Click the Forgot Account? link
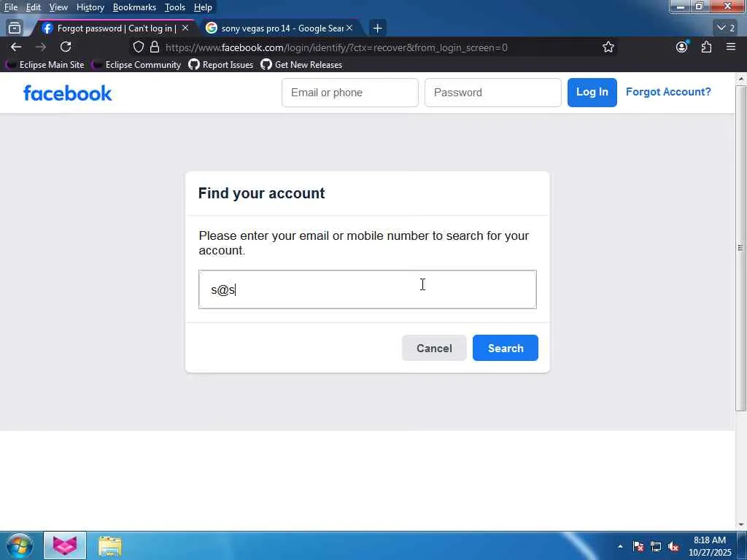 pos(668,92)
